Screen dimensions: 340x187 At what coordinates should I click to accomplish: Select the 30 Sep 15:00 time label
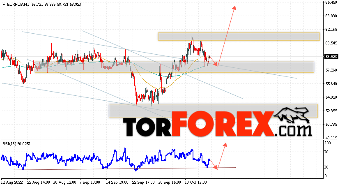(170, 182)
